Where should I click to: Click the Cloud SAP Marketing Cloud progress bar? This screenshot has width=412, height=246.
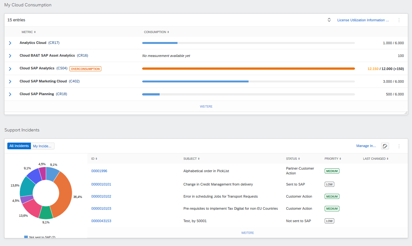pos(249,81)
